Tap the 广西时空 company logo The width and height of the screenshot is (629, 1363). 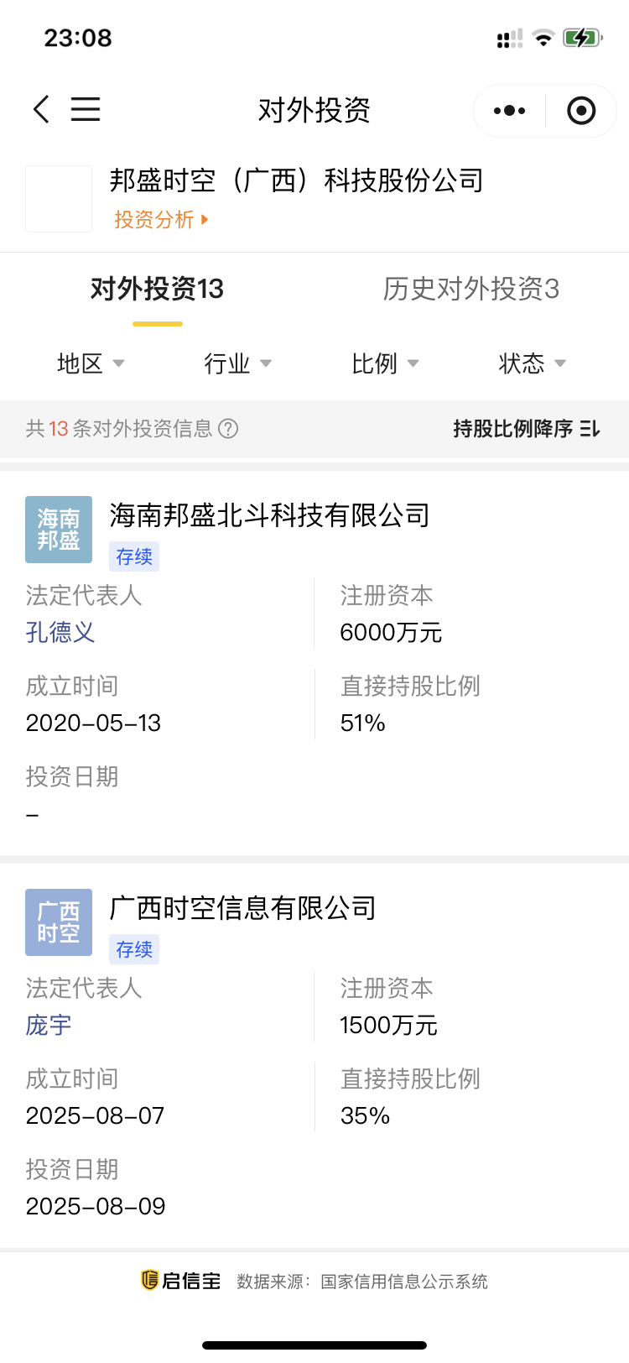(59, 922)
